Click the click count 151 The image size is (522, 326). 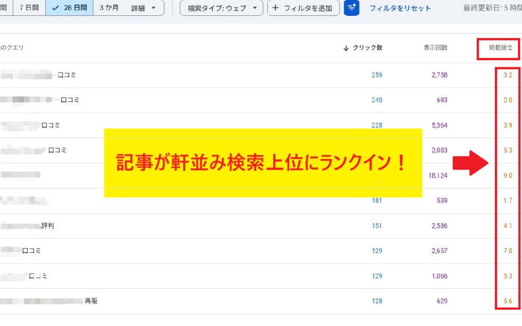pyautogui.click(x=377, y=226)
